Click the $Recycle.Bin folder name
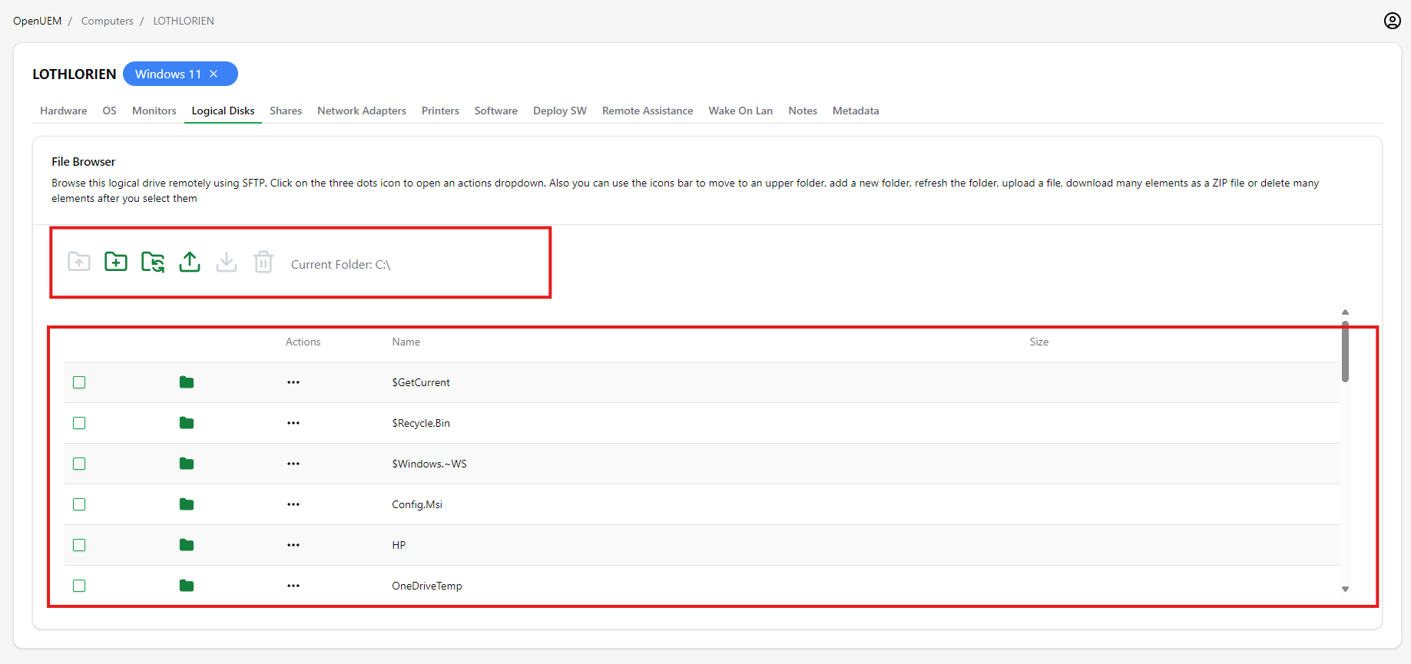Screen dimensions: 1411x664 (x=421, y=423)
